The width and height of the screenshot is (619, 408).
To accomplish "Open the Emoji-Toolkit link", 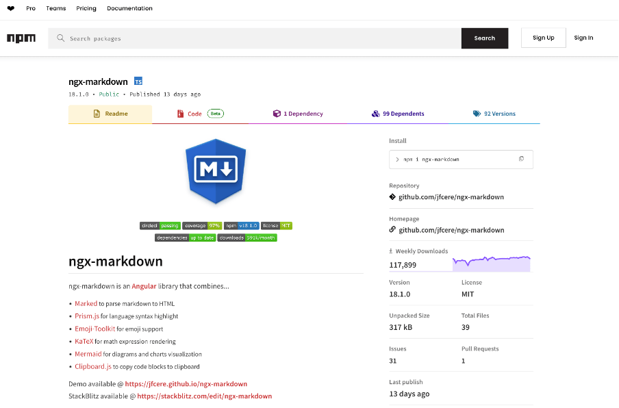I will coord(95,329).
